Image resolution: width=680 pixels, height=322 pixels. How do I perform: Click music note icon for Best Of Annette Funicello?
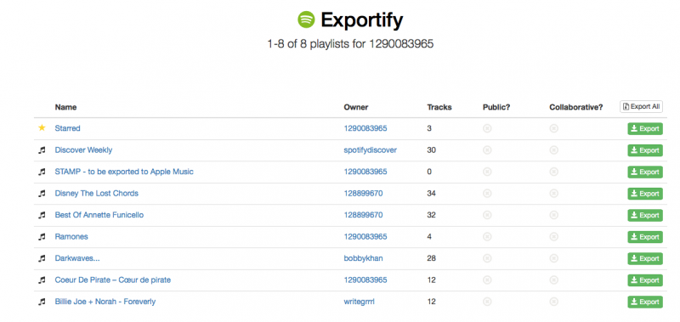pos(42,215)
